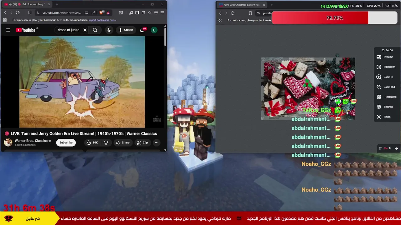Open the VPN shield icon

(156, 13)
